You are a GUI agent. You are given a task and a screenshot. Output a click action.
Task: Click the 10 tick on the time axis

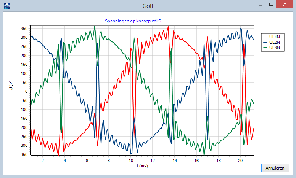(x=130, y=161)
